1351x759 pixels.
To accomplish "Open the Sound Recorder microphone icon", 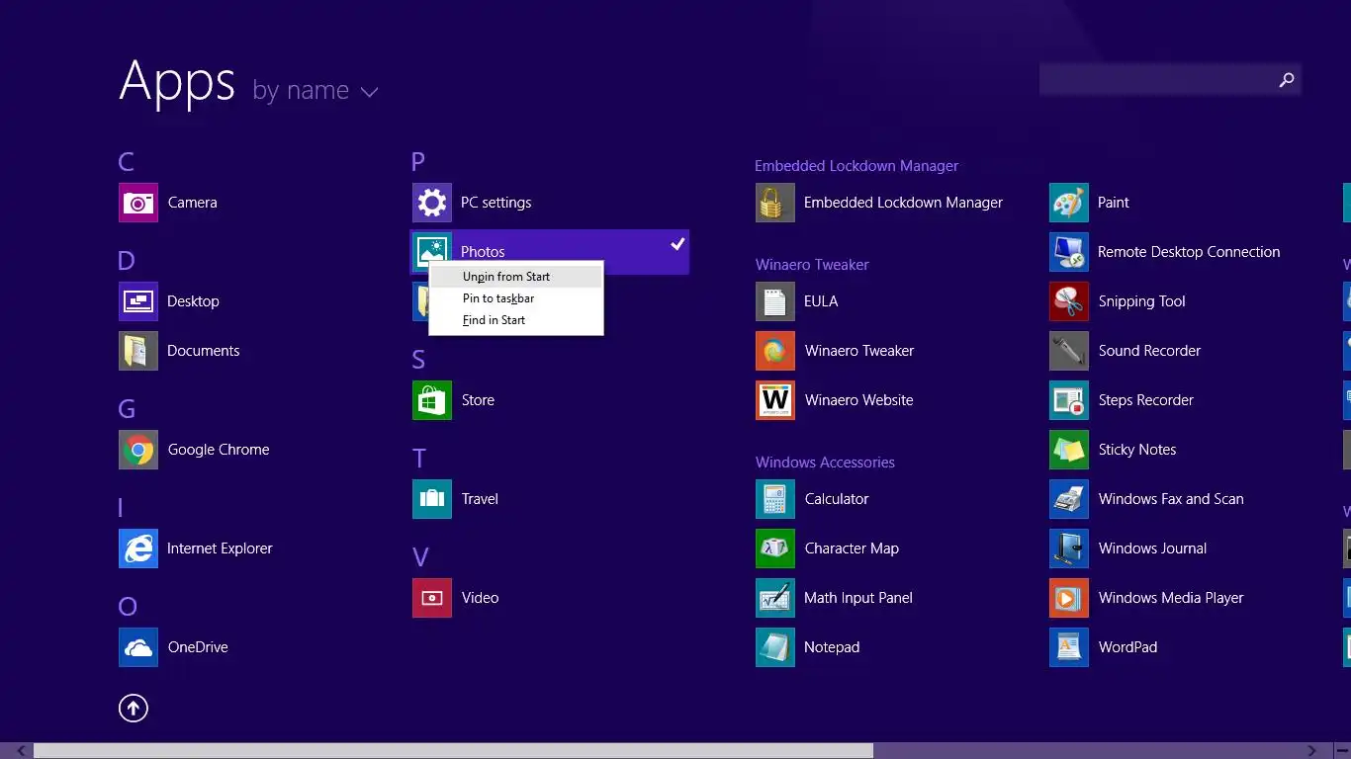I will pyautogui.click(x=1069, y=351).
